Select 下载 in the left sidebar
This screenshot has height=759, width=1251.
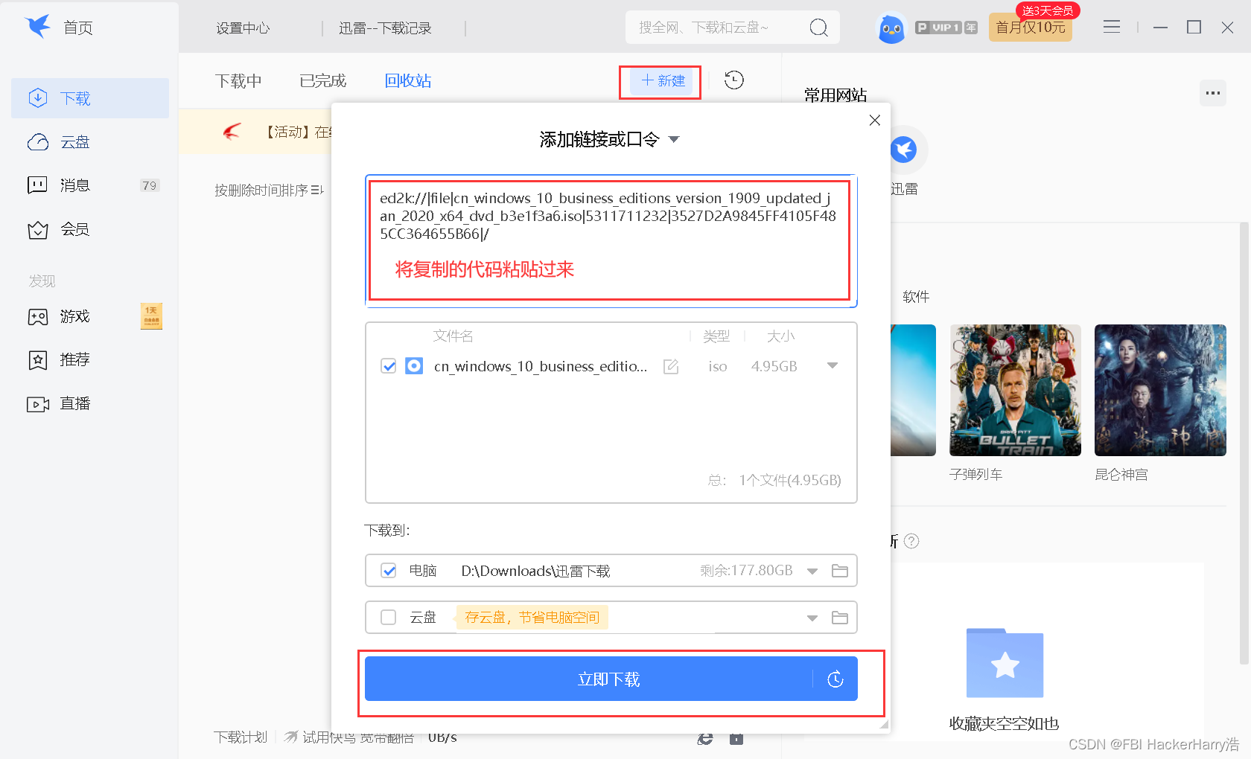90,98
